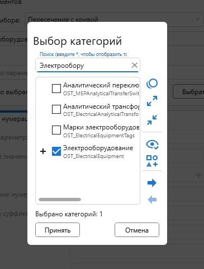204x269 pixels.
Task: Click the Выбрать button in background window
Action: pyautogui.click(x=188, y=91)
